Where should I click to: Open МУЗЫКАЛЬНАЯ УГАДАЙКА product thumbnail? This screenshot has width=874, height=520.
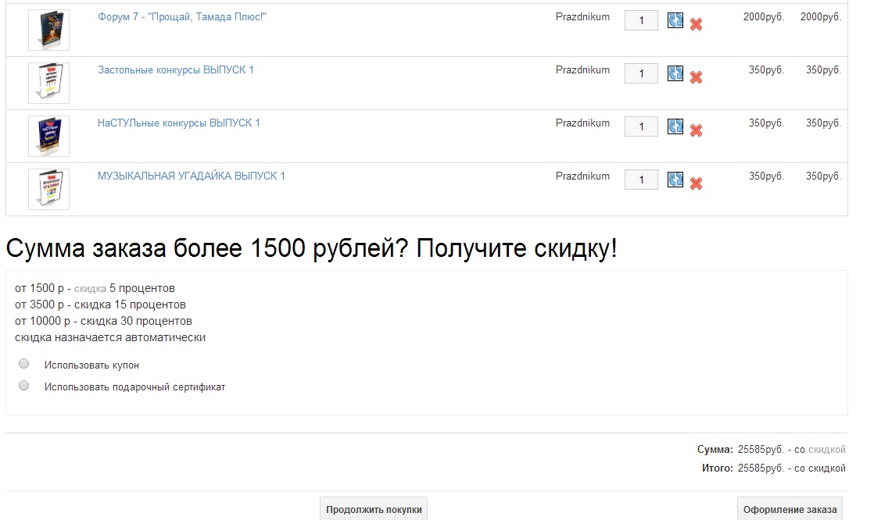coord(49,189)
